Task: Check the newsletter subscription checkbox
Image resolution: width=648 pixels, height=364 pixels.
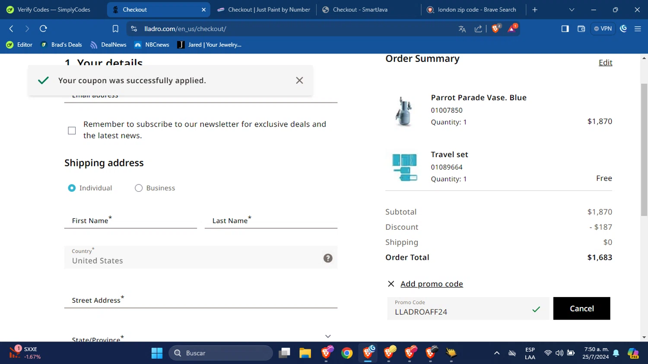Action: coord(72,130)
